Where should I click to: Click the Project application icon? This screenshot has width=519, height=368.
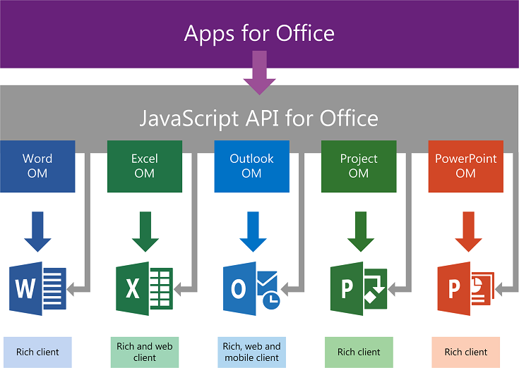[x=358, y=288]
